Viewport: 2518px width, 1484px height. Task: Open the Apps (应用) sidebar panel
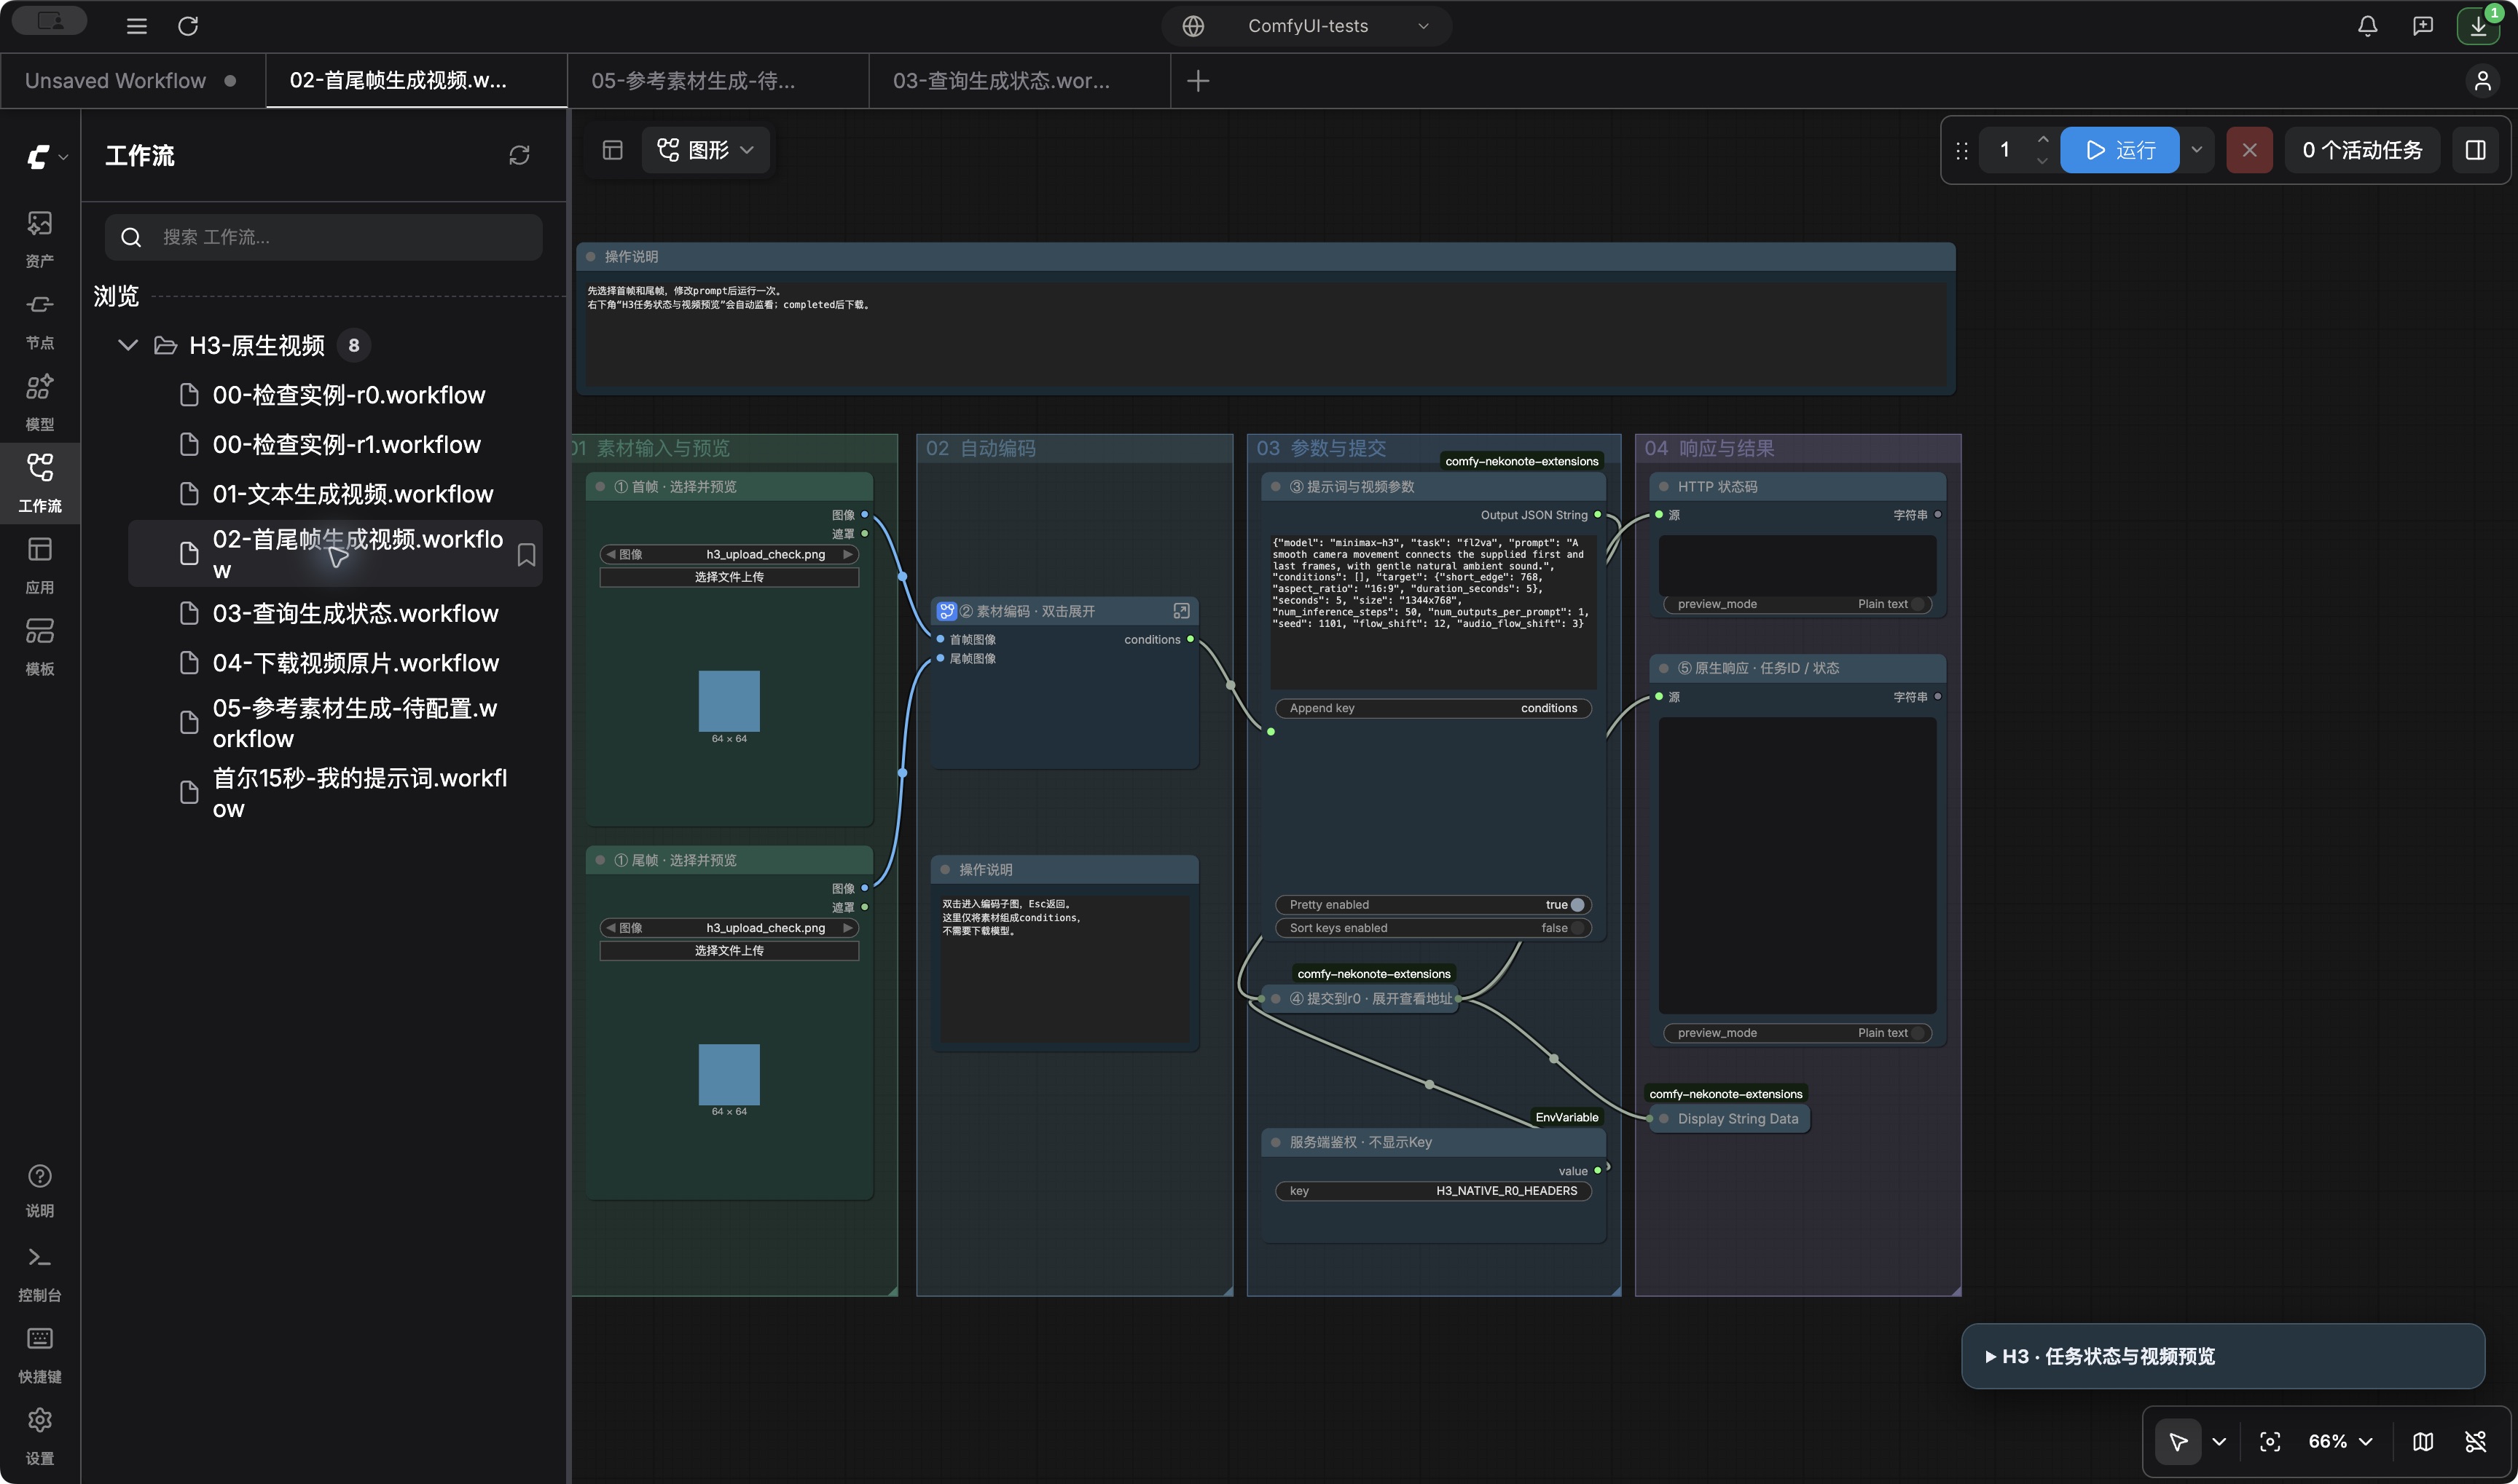(x=40, y=564)
